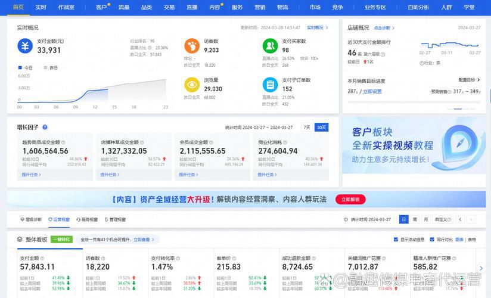This screenshot has width=491, height=298.
Task: Switch to the 管理视窗 tab
Action: [x=115, y=220]
